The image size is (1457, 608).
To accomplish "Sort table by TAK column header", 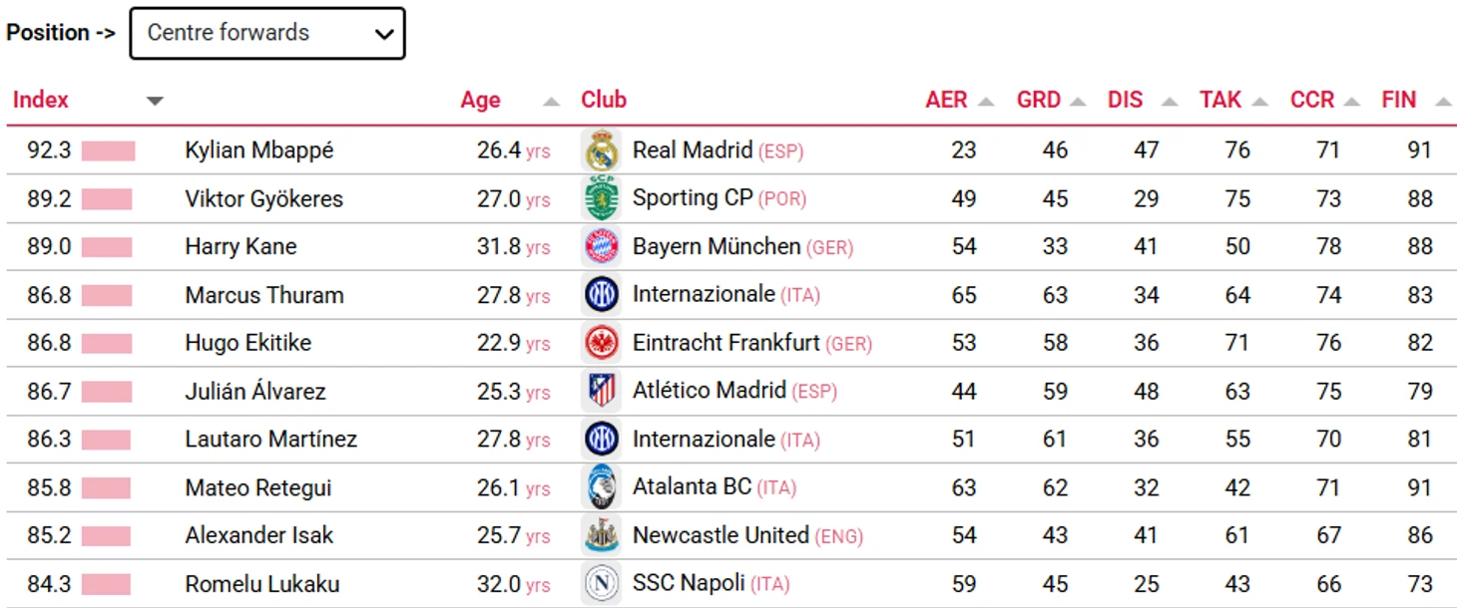I will coord(1220,100).
